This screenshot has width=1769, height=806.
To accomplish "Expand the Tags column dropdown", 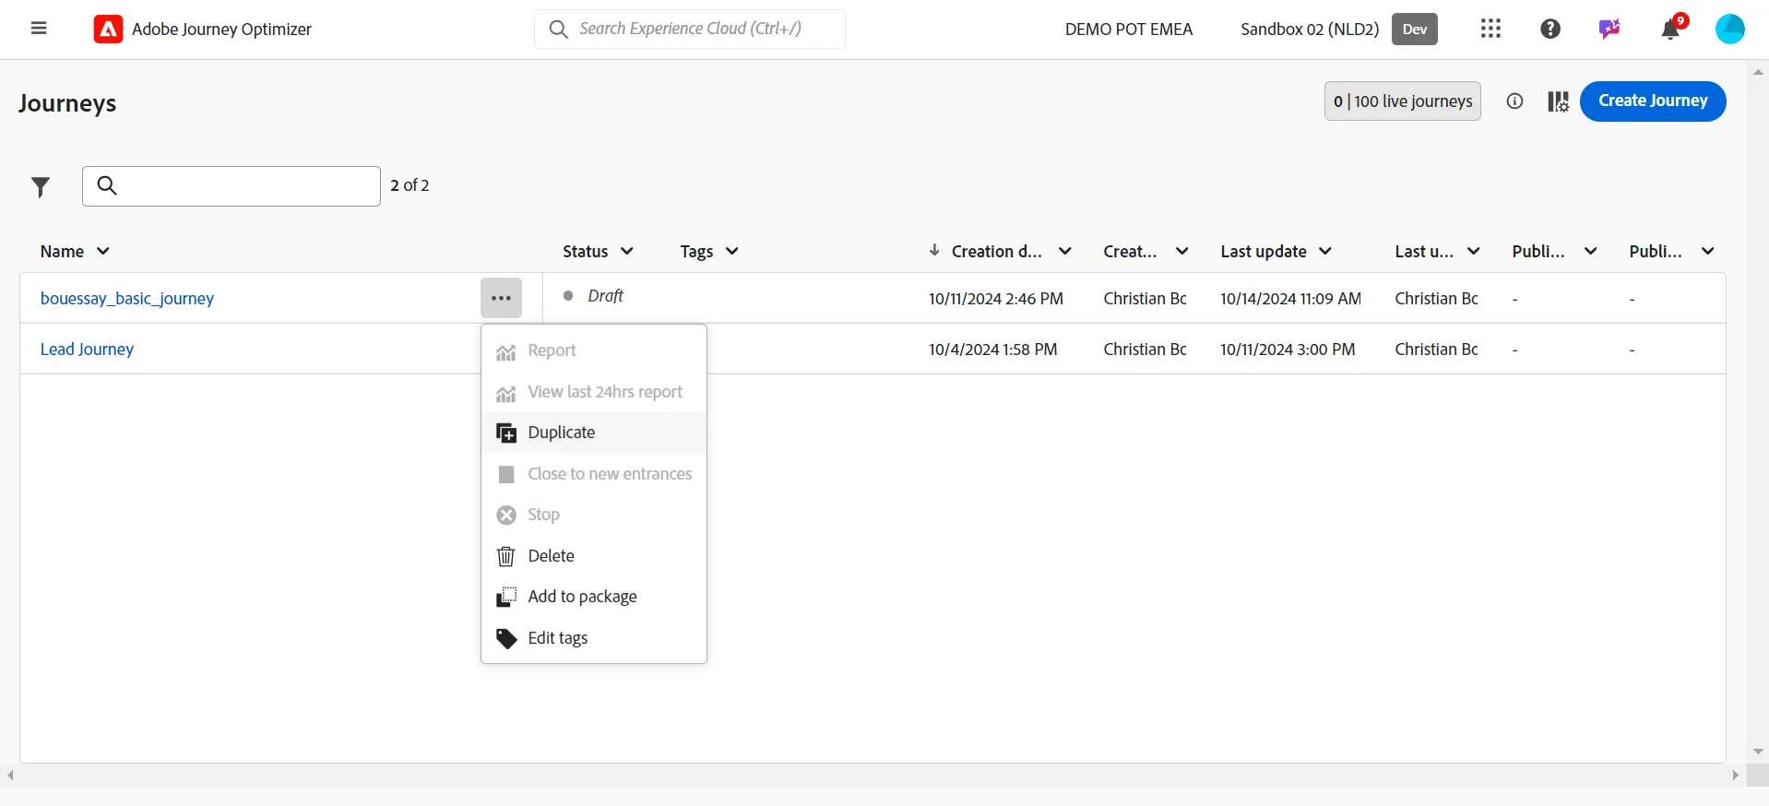I will (732, 251).
